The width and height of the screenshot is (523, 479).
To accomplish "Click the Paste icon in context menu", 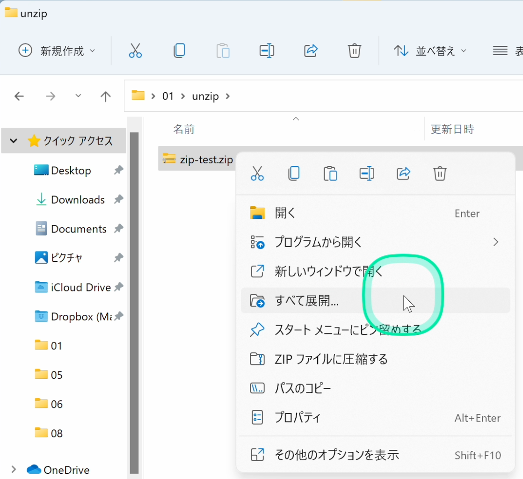I will click(330, 174).
